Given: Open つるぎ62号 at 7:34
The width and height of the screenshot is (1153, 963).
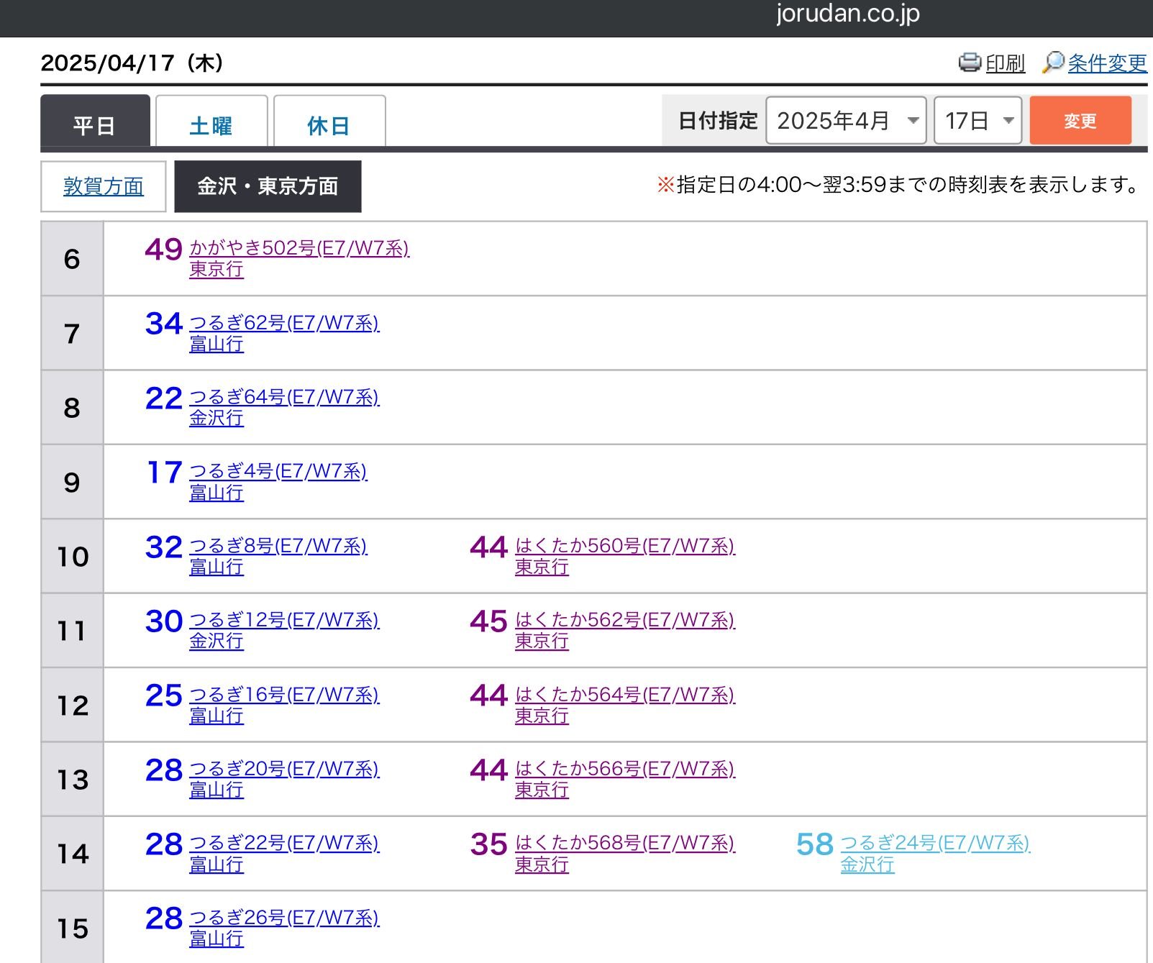Looking at the screenshot, I should [x=284, y=323].
